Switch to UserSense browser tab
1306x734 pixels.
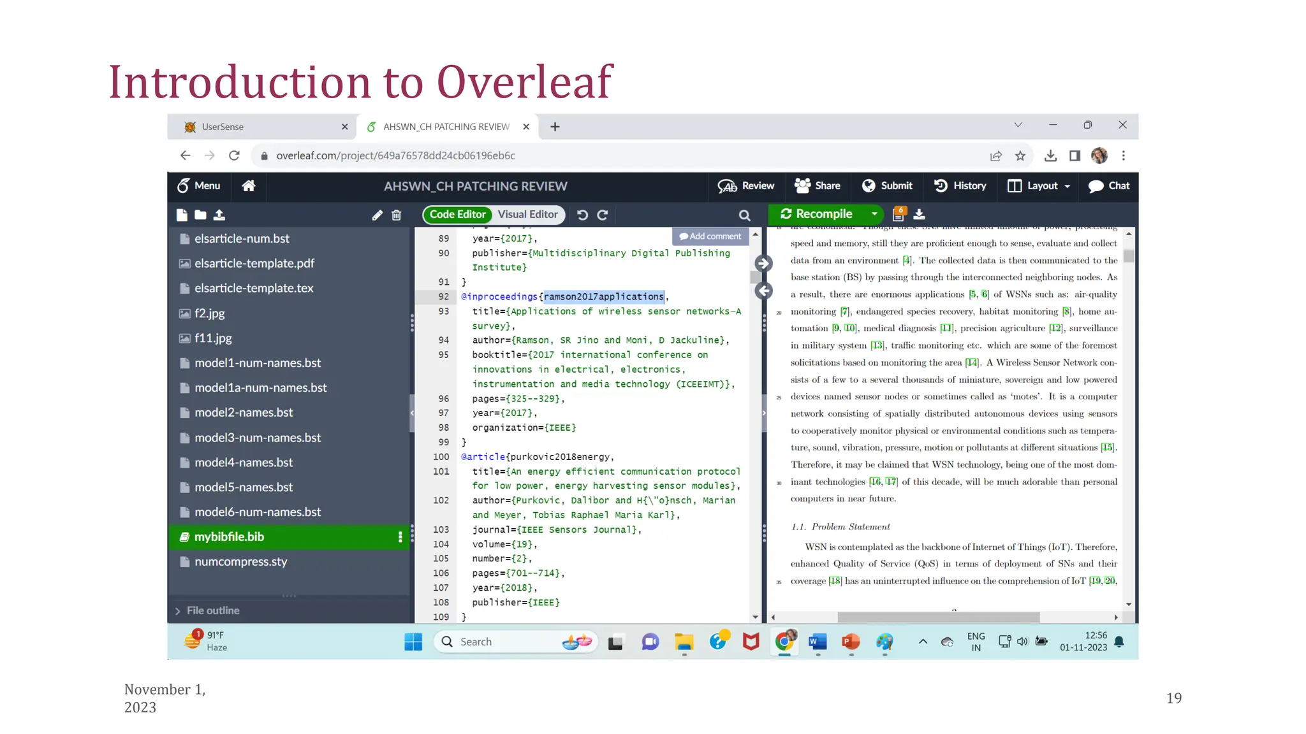click(260, 127)
